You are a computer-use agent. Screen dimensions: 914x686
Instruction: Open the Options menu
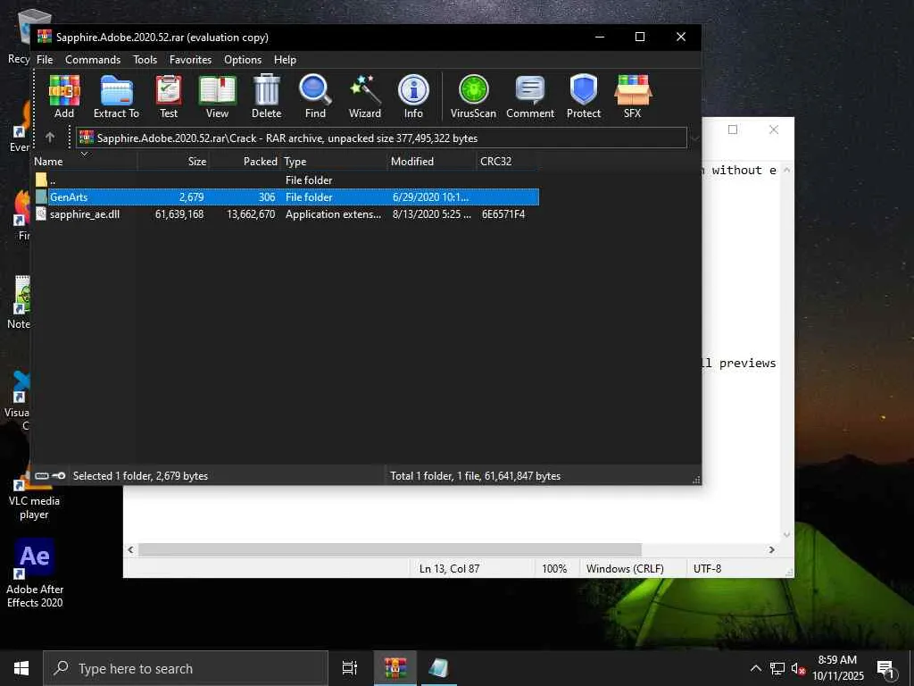point(243,60)
